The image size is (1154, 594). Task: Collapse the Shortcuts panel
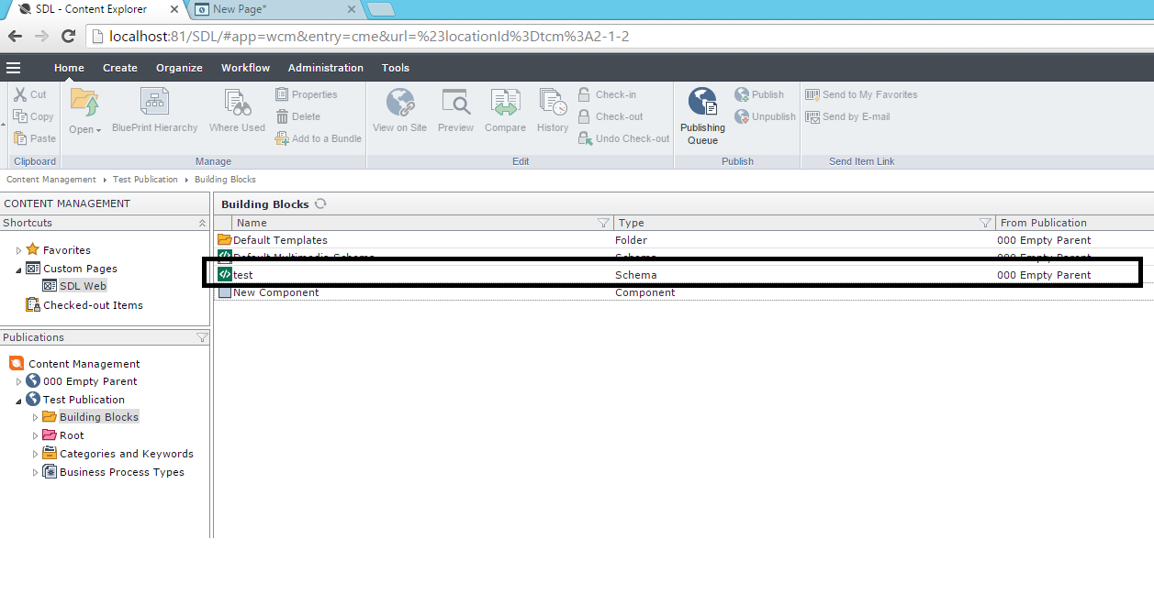coord(202,223)
